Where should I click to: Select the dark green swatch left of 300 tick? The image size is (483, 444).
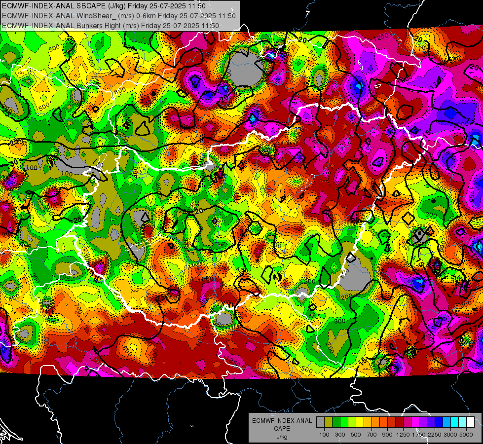click(336, 422)
